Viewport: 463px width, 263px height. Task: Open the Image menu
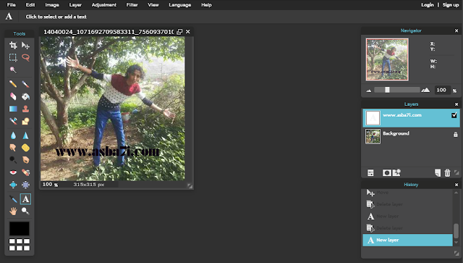(52, 5)
